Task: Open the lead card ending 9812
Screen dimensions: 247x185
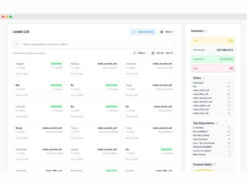Action: click(39, 154)
